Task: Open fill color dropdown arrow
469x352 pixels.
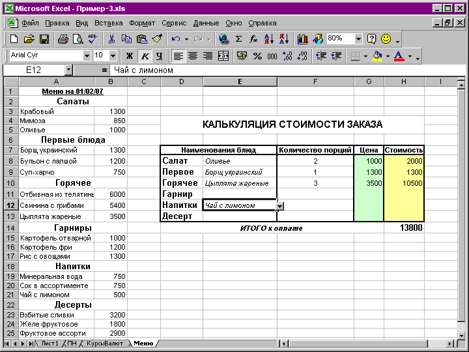Action: tap(388, 56)
